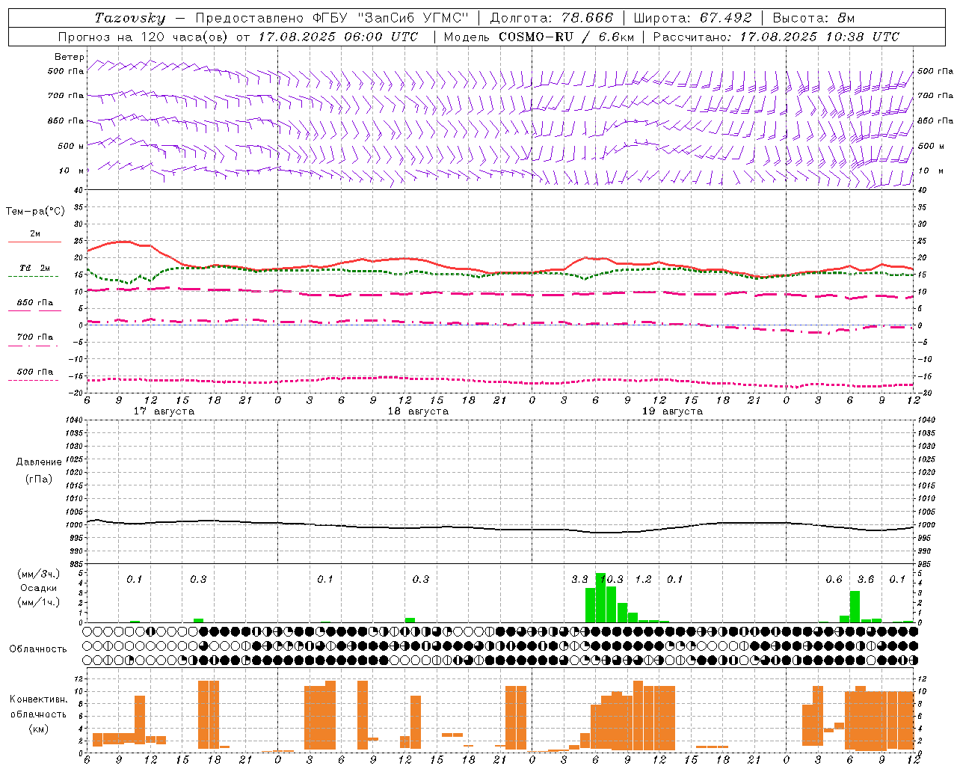Click the 0.6 precipitation total value

click(x=834, y=580)
